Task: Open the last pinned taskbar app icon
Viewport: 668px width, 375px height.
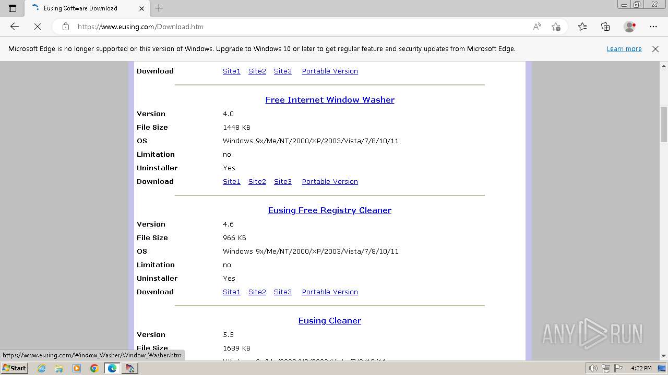Action: [x=130, y=368]
